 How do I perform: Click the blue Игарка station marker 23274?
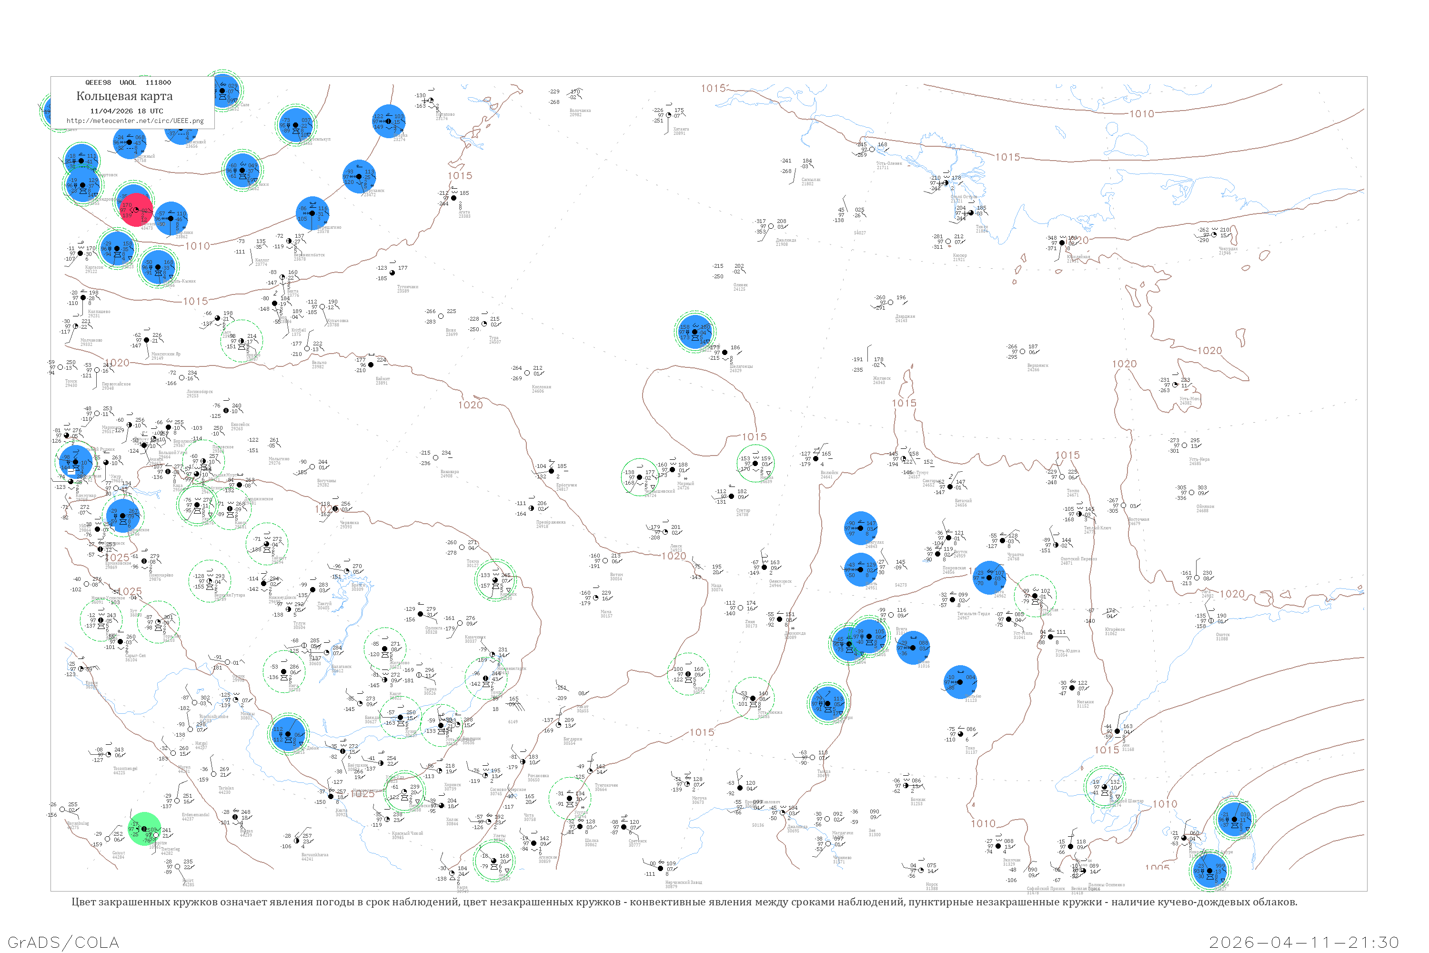coord(389,121)
